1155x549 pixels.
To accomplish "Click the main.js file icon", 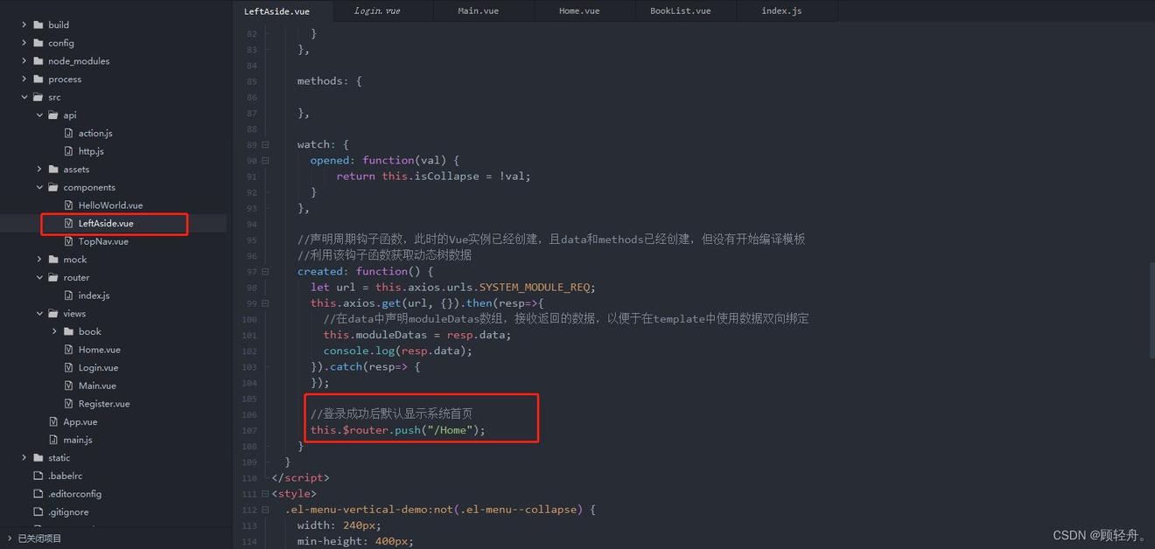I will 54,440.
